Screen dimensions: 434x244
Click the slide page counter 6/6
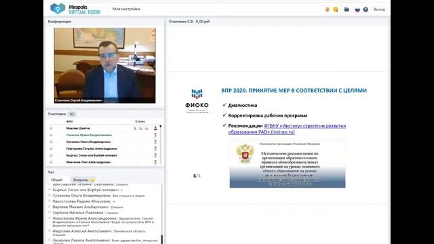(x=197, y=176)
